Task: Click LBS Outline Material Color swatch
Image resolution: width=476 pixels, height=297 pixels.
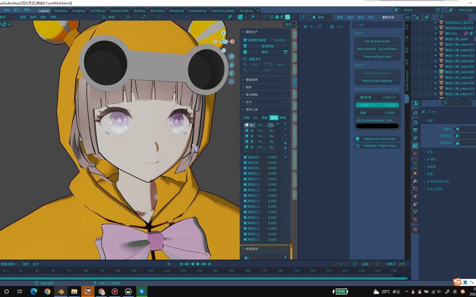Action: pos(377,126)
